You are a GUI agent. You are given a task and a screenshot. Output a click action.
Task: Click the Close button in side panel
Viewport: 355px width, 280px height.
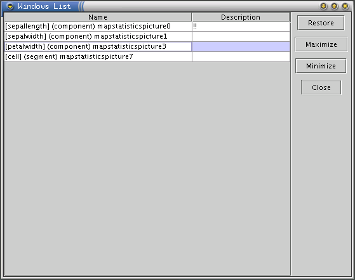321,87
